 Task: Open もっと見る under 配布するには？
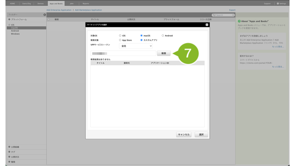click(x=278, y=67)
